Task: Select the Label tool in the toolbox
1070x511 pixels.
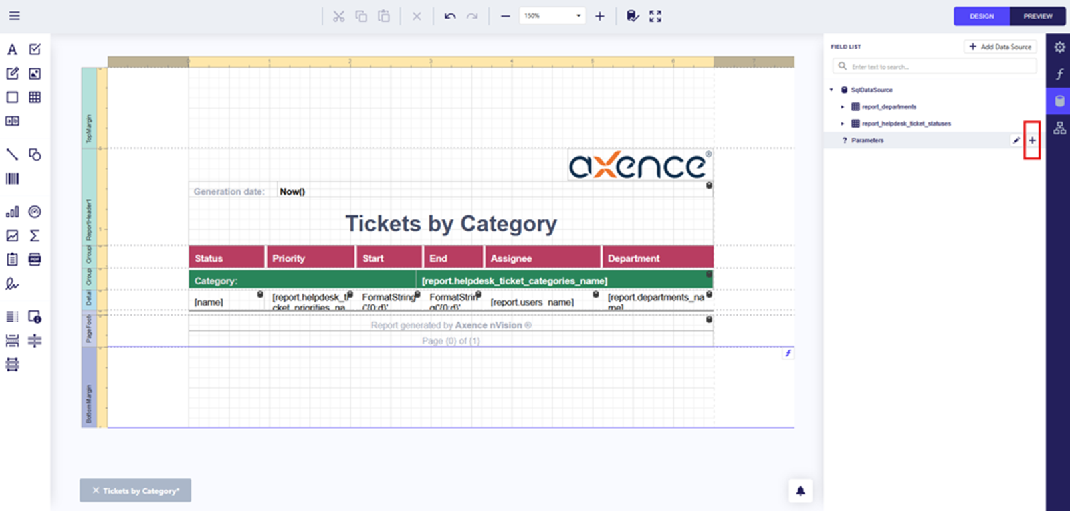Action: pyautogui.click(x=12, y=49)
